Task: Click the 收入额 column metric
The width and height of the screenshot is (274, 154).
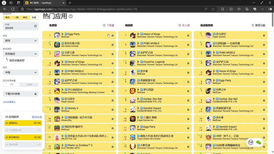Action: [186, 25]
